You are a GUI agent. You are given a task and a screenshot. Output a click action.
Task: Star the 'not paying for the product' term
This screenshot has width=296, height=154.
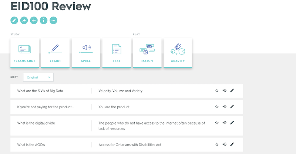click(217, 106)
